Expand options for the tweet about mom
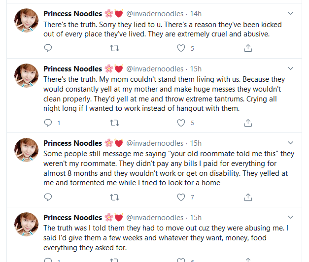309x262 pixels. tap(290, 68)
